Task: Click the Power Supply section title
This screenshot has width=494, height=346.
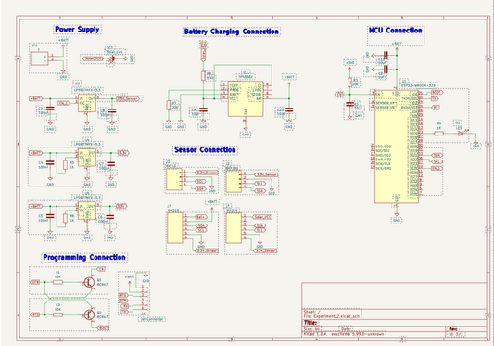Action: 77,30
